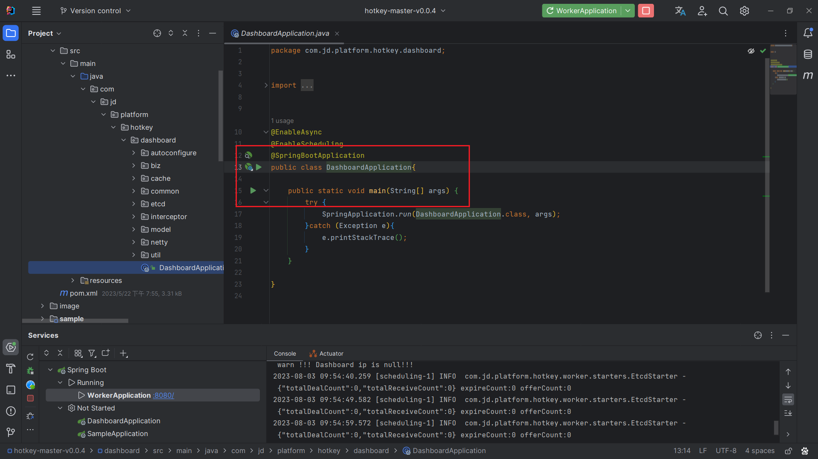The image size is (818, 459).
Task: Open IDE settings gear
Action: click(x=744, y=11)
